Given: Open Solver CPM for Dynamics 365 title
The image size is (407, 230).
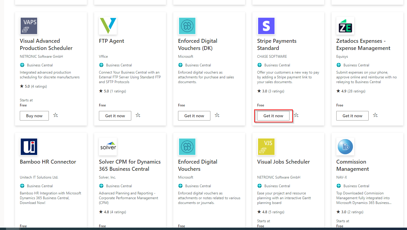Looking at the screenshot, I should [130, 165].
